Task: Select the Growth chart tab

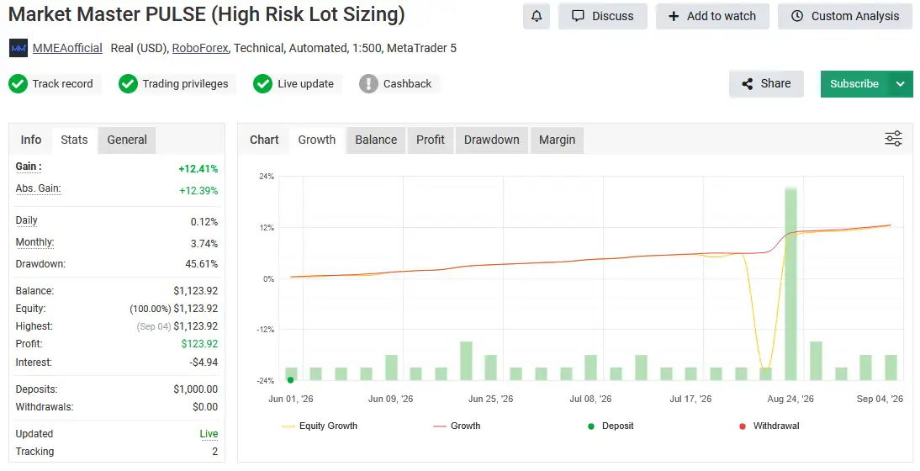Action: coord(317,140)
